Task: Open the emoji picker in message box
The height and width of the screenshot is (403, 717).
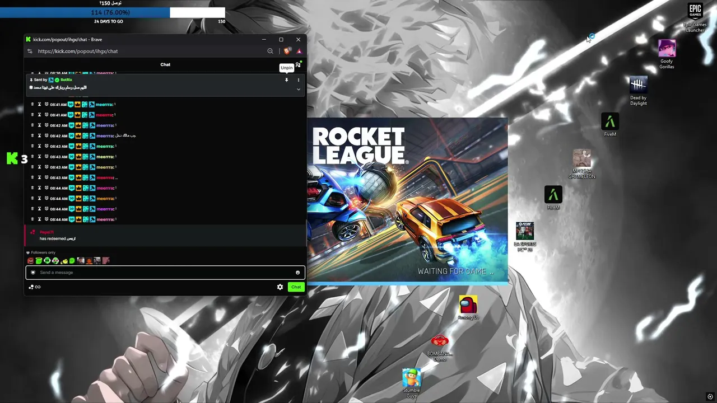Action: (x=297, y=273)
